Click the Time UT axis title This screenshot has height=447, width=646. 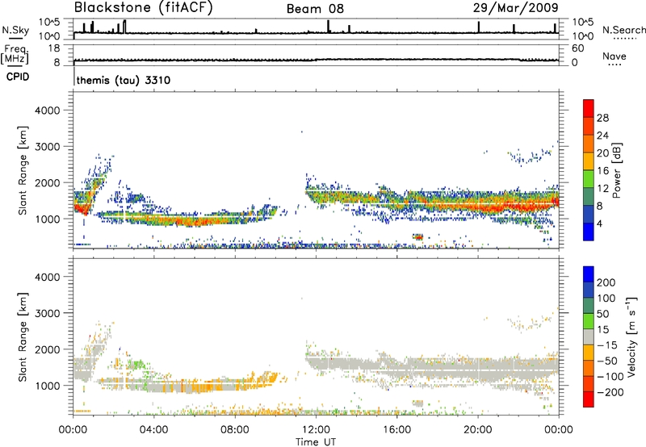click(x=316, y=442)
